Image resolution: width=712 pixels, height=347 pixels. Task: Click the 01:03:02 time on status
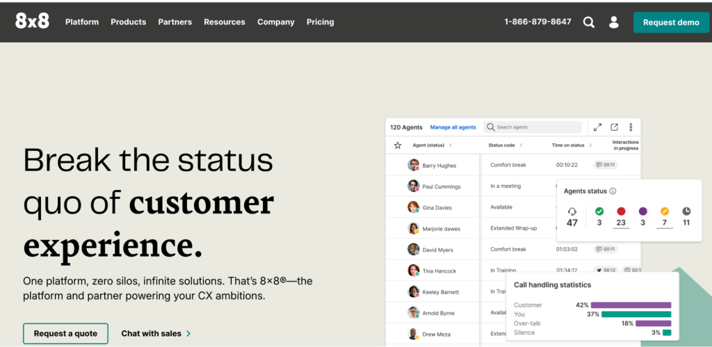567,249
